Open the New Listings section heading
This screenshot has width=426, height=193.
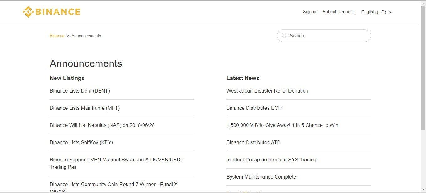tap(67, 78)
